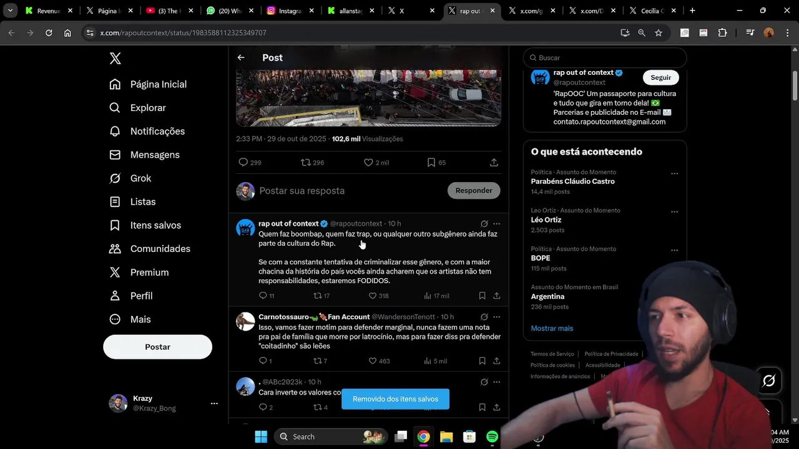Open Mensagens in the sidebar

tap(144, 155)
